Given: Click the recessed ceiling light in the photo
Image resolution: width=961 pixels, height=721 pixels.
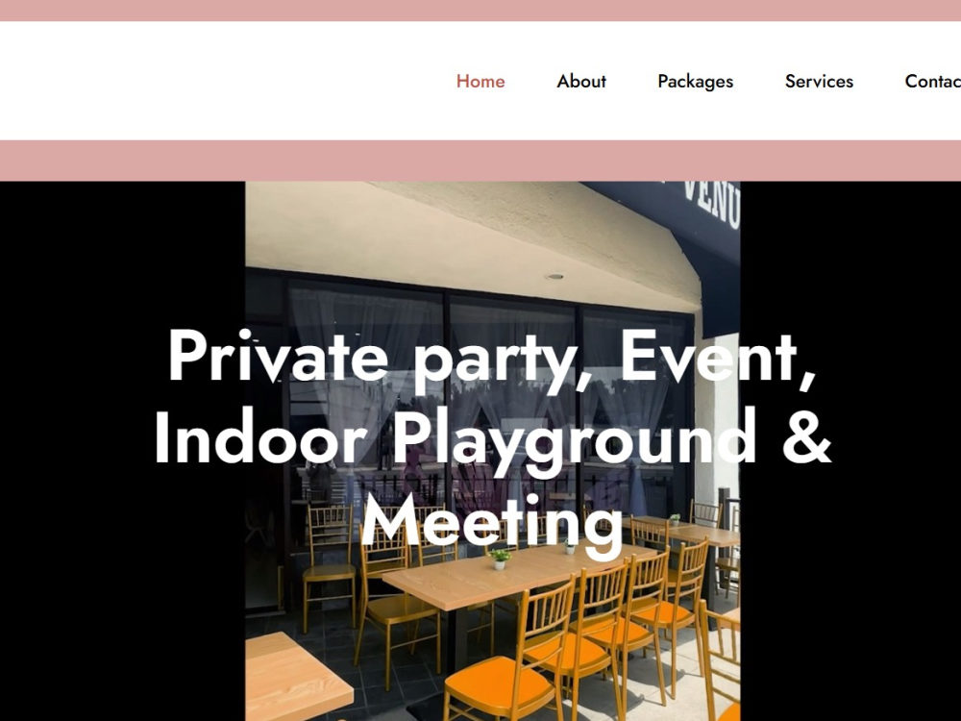Looking at the screenshot, I should coord(554,277).
